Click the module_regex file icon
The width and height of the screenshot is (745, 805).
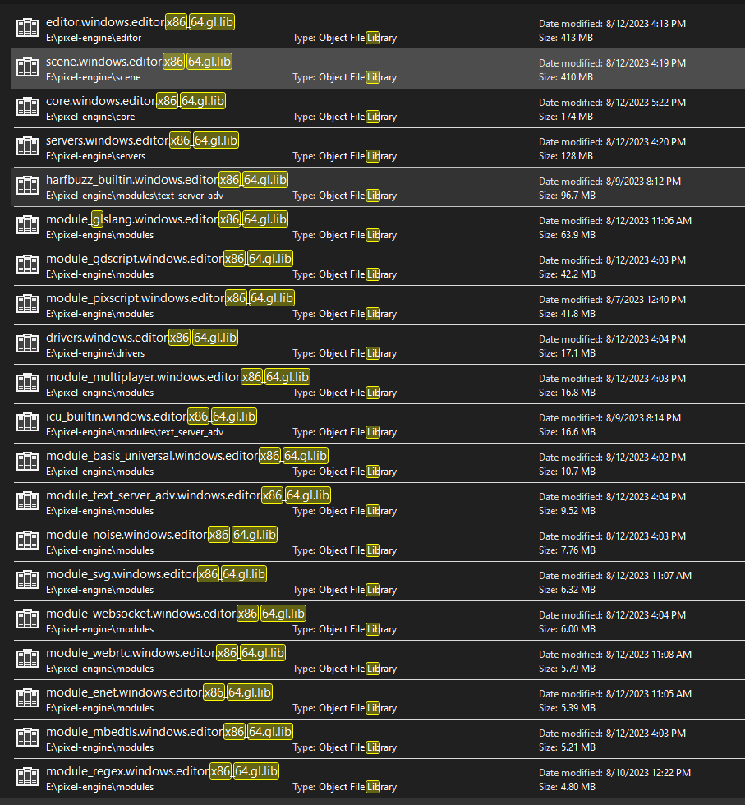[28, 777]
